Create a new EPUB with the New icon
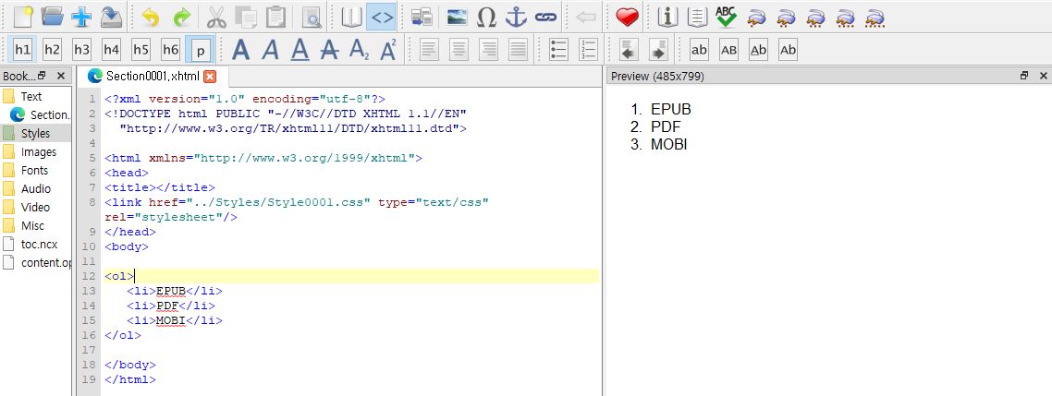 (23, 17)
